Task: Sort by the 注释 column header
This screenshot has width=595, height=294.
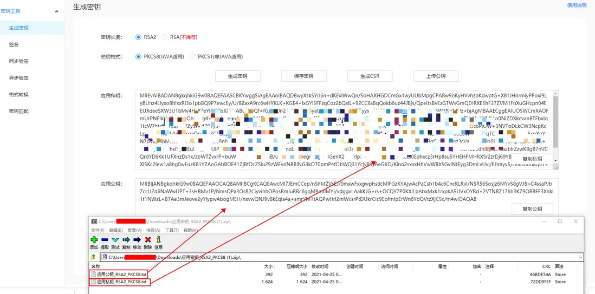Action: [x=489, y=267]
